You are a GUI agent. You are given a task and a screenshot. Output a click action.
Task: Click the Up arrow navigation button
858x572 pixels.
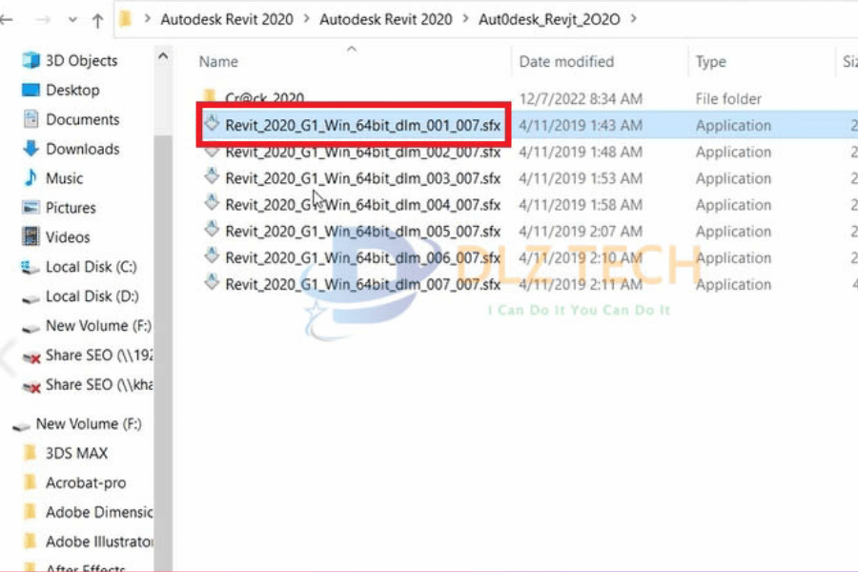(x=97, y=19)
